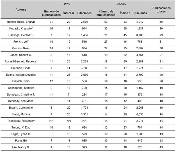175x151 pixels.
Task: Click the Kubacki, Krzysztof author cell
Action: 21,28
